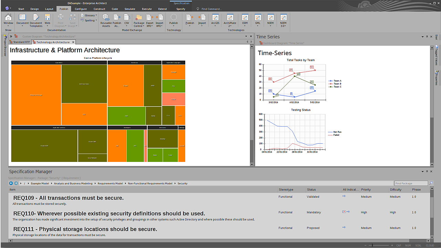This screenshot has height=248, width=441.
Task: Click the NIEM 3.0 technology icon
Action: [283, 17]
